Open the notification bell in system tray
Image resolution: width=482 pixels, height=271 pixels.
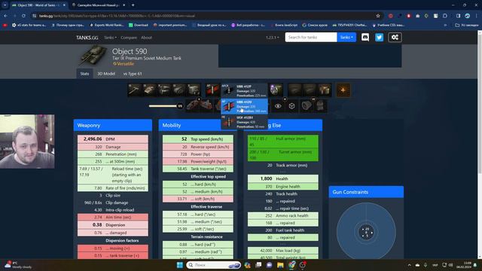tap(475, 265)
